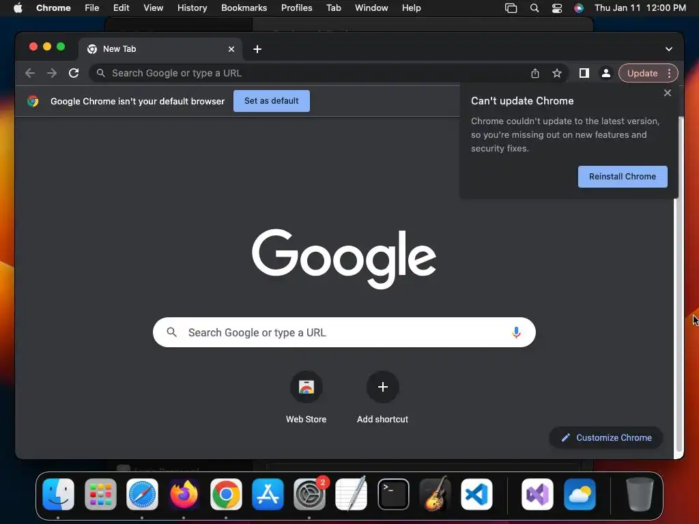Open the Trash in the dock
This screenshot has width=699, height=524.
click(x=640, y=494)
